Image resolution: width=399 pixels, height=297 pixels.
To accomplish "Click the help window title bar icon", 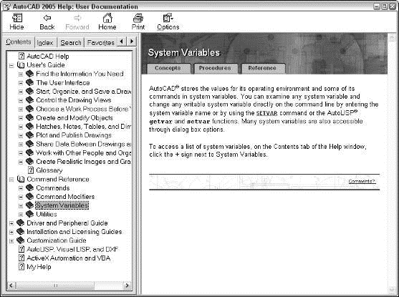I will coord(7,6).
